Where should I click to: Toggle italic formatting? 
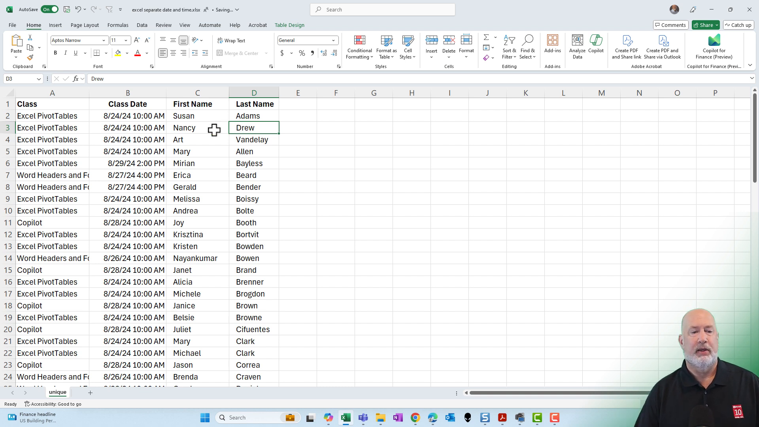[65, 53]
